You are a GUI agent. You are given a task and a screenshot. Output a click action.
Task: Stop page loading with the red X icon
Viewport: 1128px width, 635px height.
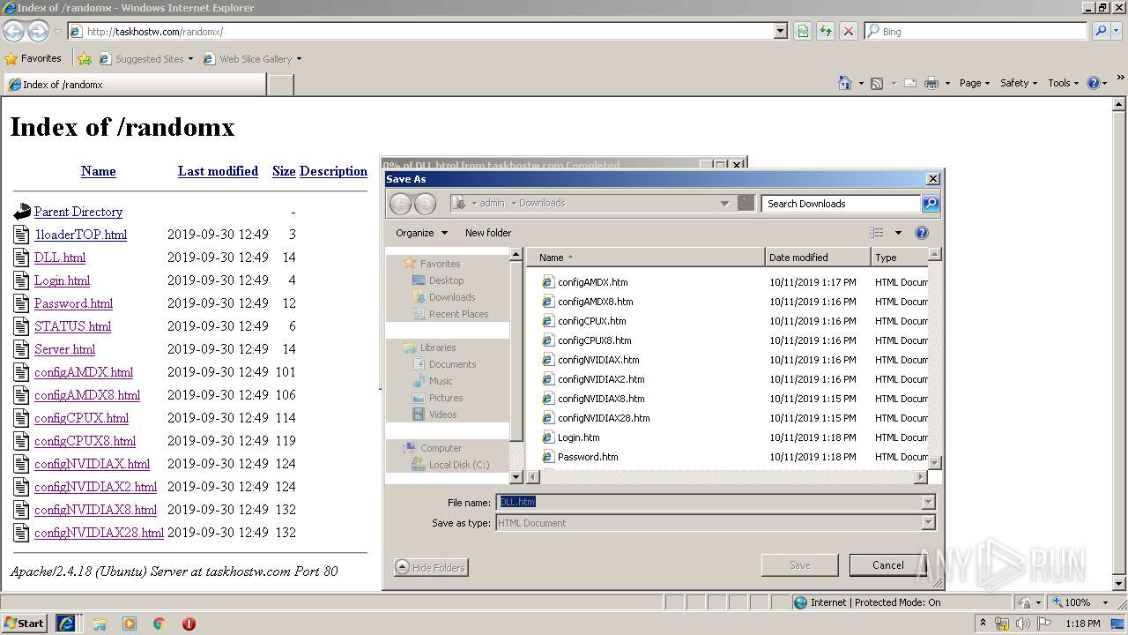tap(849, 32)
